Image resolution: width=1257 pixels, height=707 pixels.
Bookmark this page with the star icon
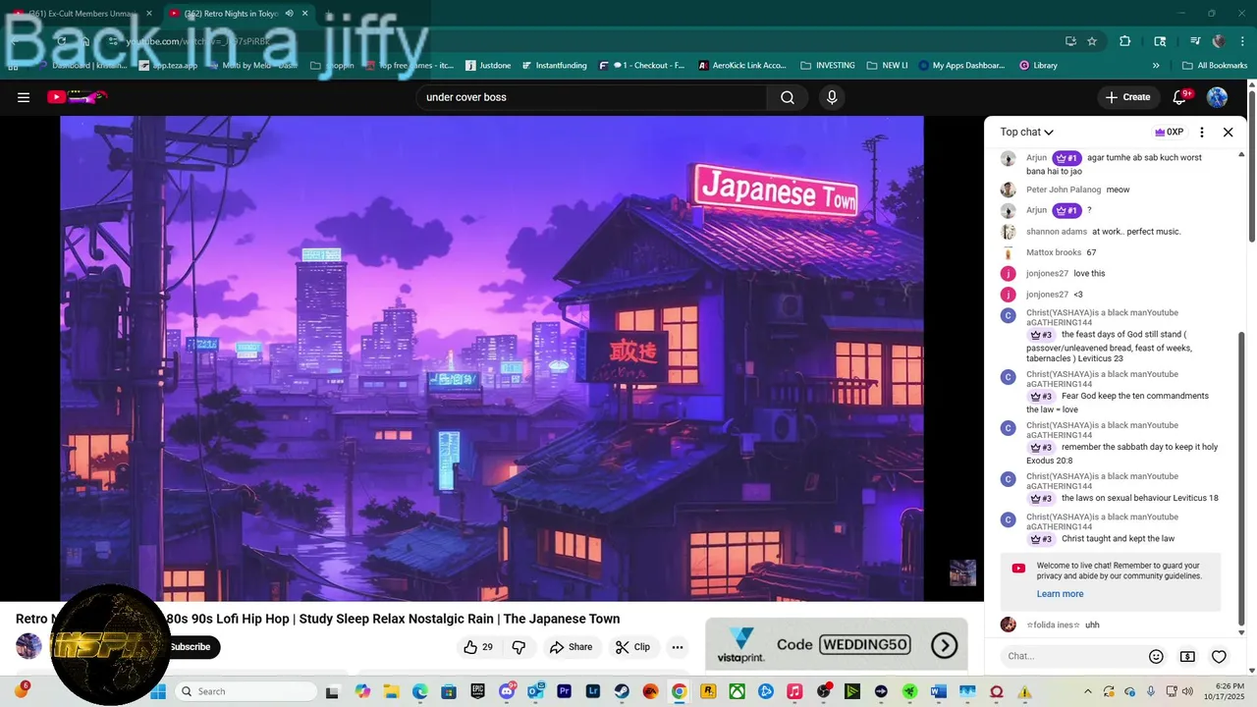tap(1092, 41)
